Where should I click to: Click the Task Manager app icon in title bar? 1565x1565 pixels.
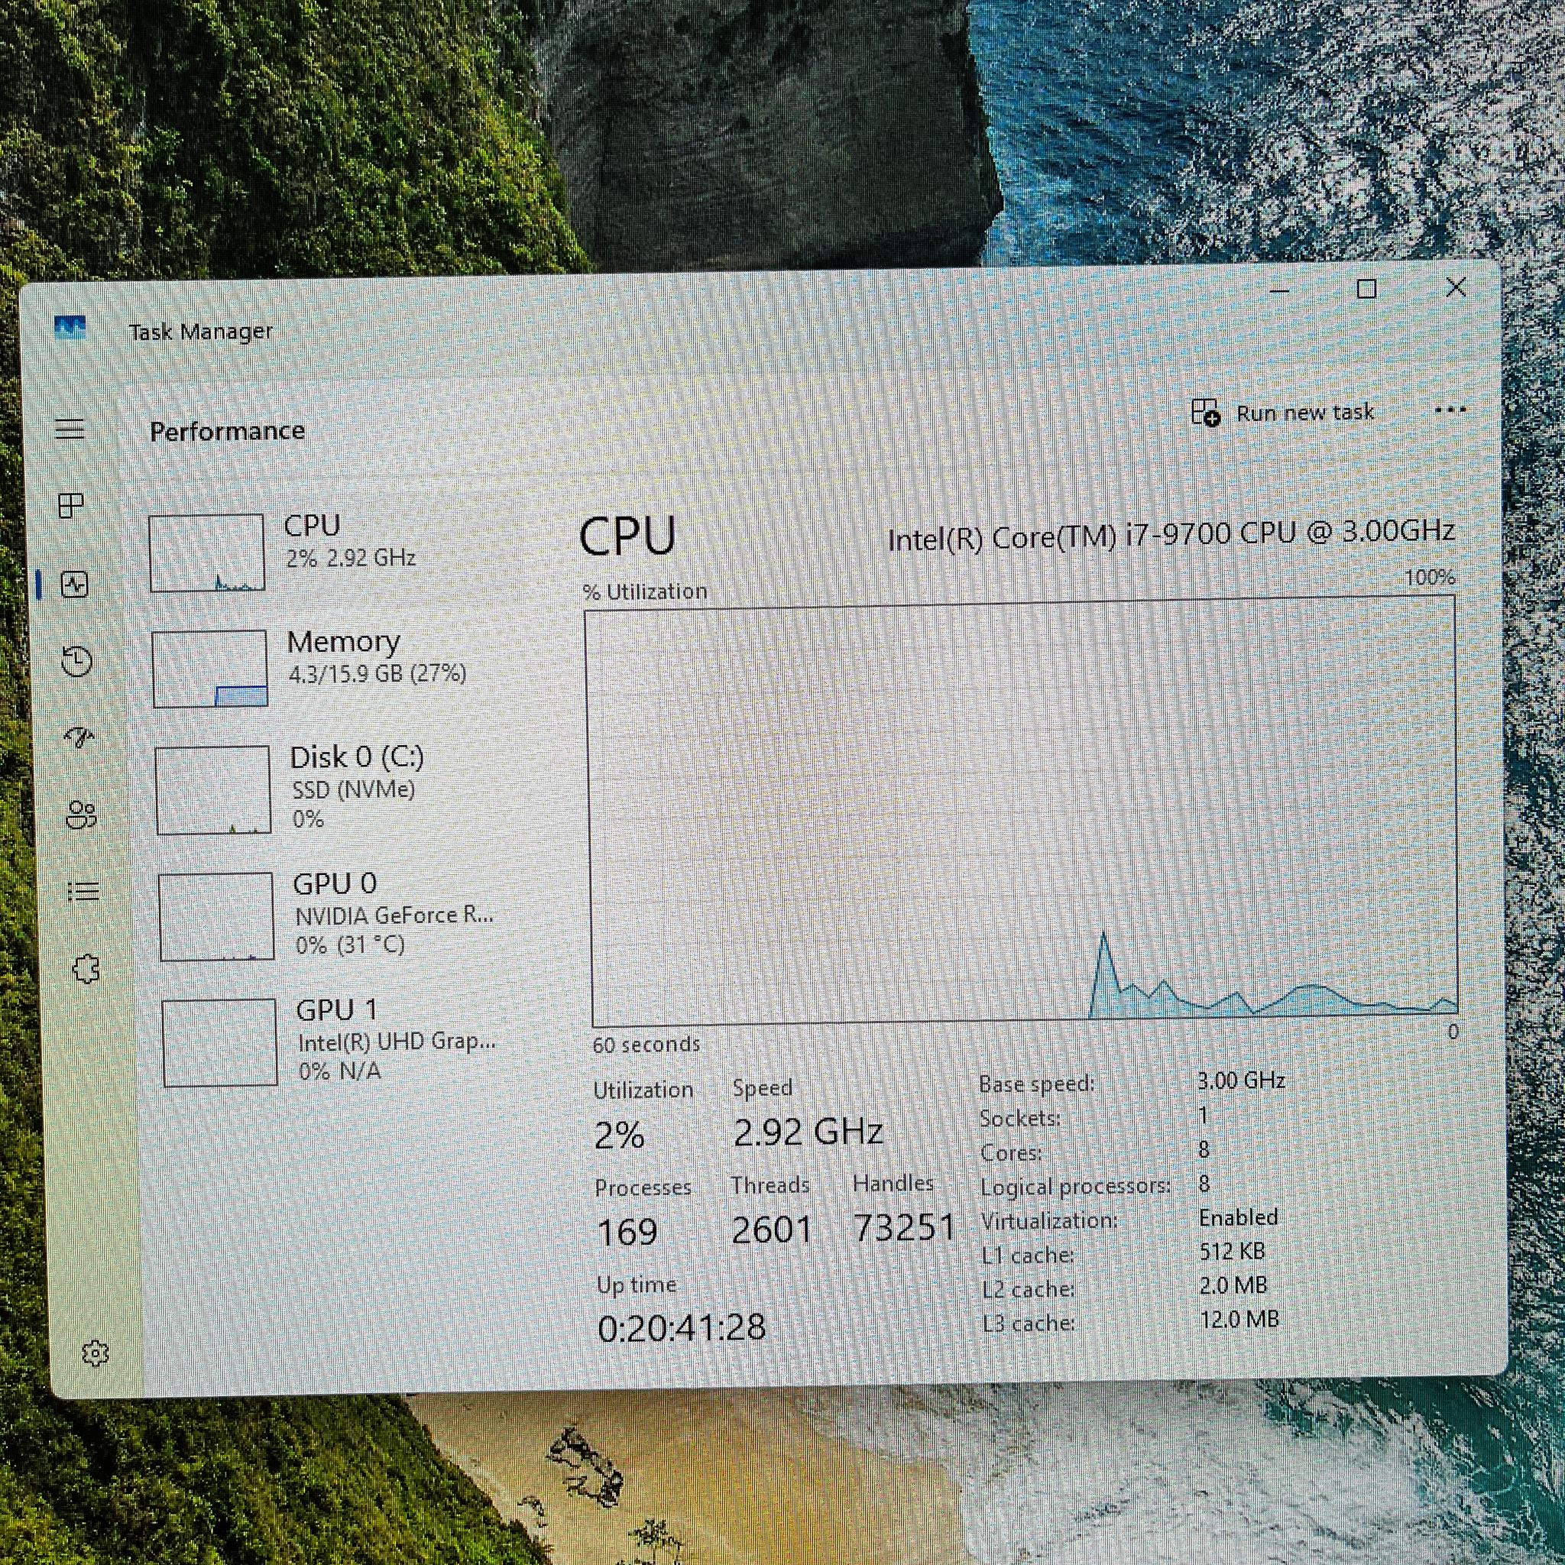tap(70, 327)
